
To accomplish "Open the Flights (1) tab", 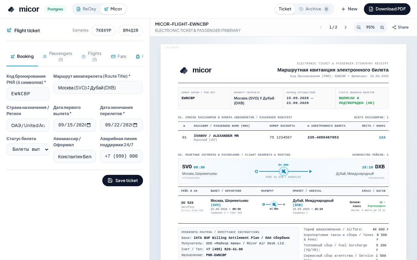I will click(x=92, y=57).
